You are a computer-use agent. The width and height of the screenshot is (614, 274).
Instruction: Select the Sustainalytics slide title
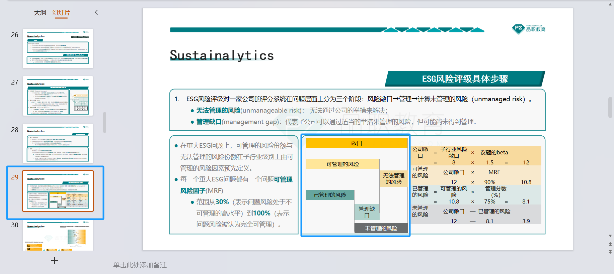(x=222, y=55)
